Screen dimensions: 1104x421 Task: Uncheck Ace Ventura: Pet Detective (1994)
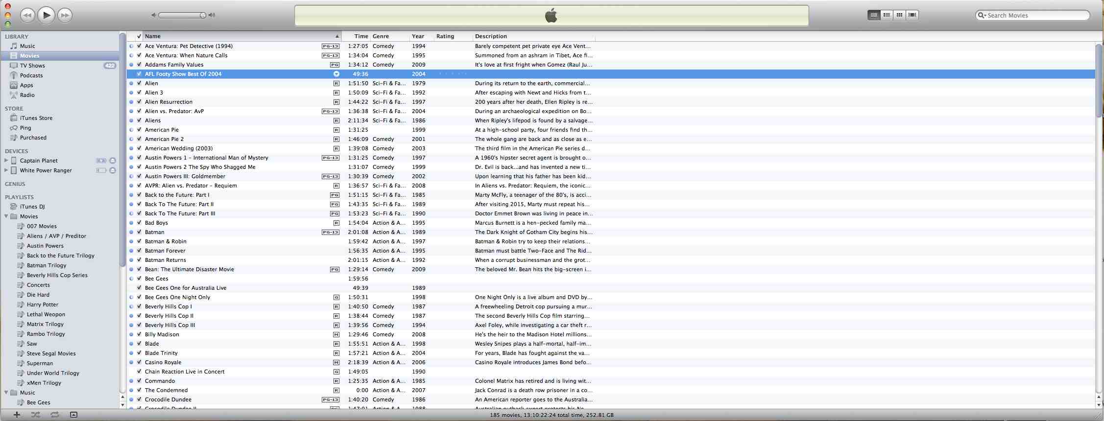pyautogui.click(x=139, y=46)
